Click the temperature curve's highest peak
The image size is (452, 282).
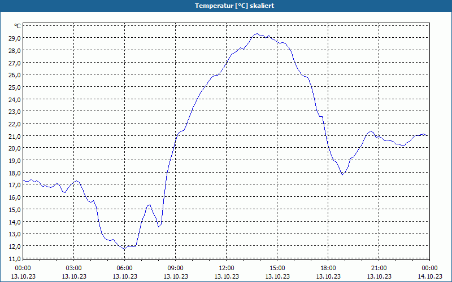click(257, 33)
